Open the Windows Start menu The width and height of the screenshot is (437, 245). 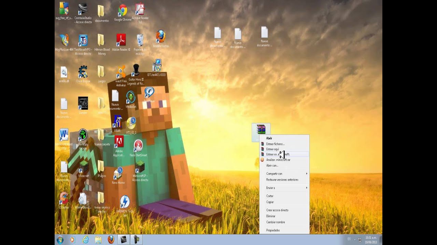60,240
